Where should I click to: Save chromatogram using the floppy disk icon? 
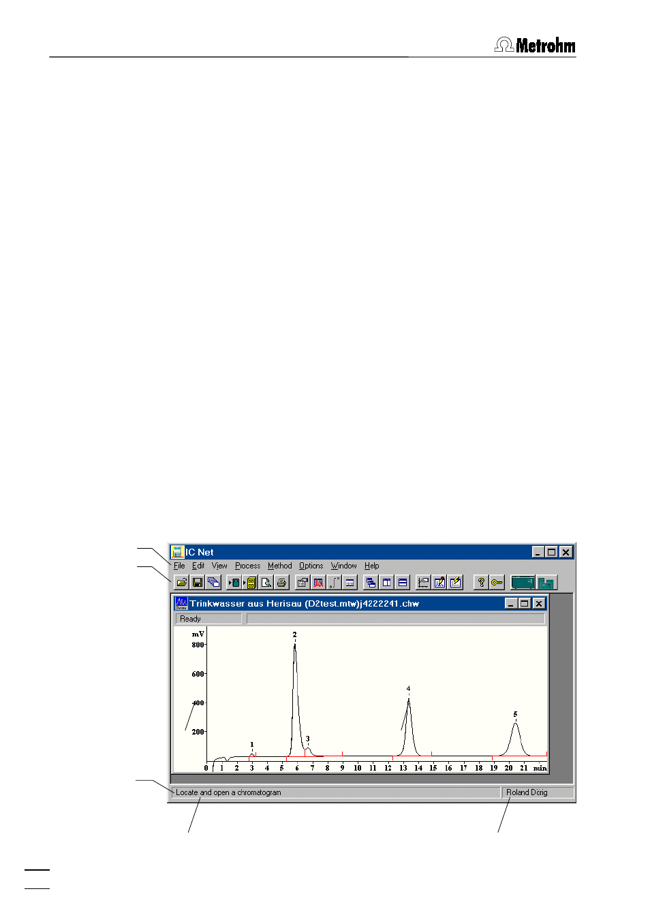point(198,583)
